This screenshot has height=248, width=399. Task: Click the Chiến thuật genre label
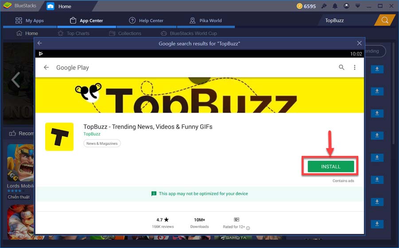[19, 197]
